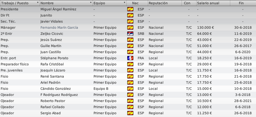The height and width of the screenshot is (117, 256).
Task: Click the Spanish flag for Rafa Cristóbal
Action: pyautogui.click(x=130, y=64)
